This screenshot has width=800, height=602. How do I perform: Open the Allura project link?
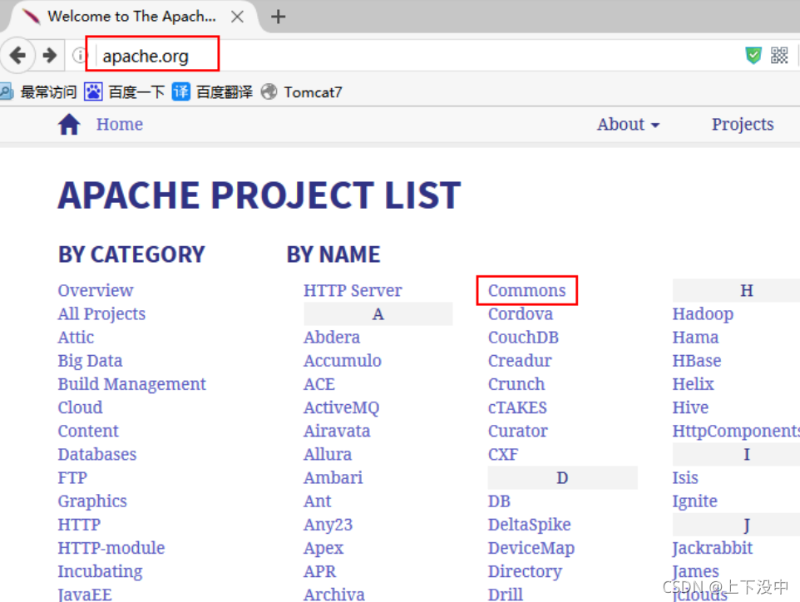[x=328, y=455]
